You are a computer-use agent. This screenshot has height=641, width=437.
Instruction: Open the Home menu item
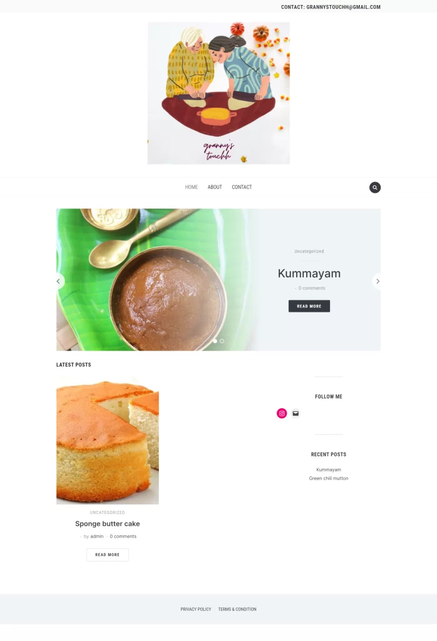[192, 187]
